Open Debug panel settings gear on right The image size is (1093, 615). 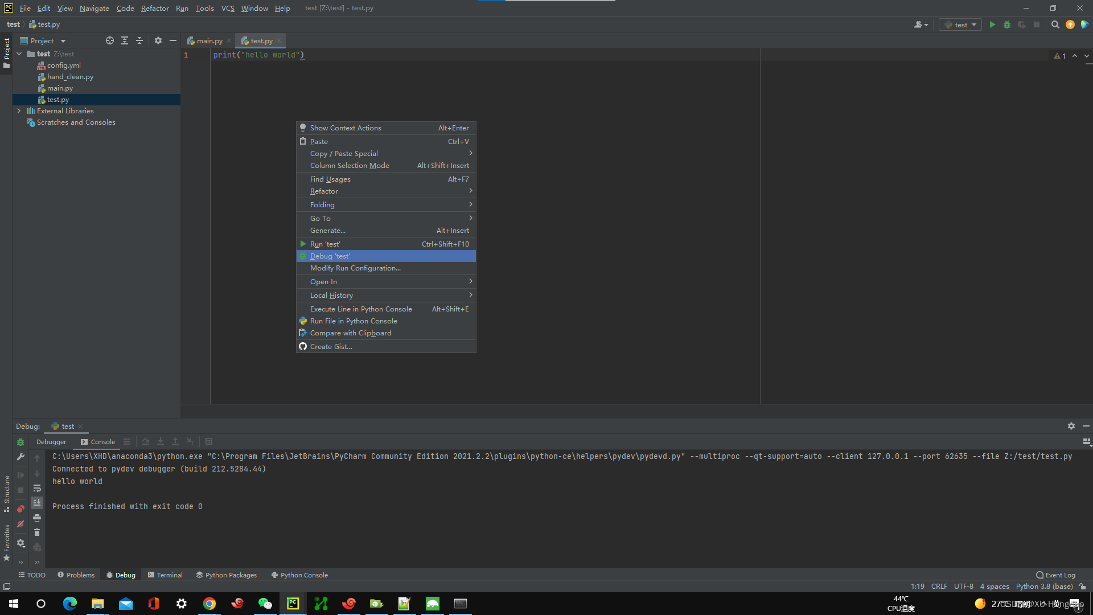pos(1071,426)
